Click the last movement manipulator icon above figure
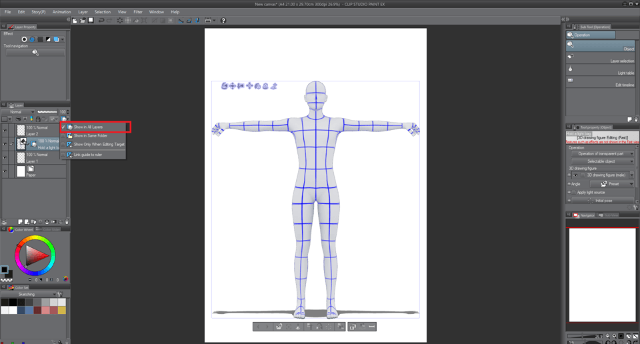 pos(274,86)
